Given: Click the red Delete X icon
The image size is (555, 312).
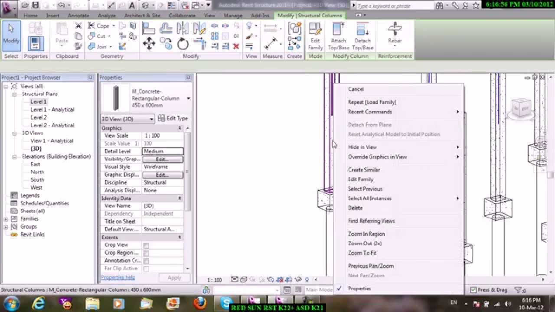Looking at the screenshot, I should click(236, 46).
